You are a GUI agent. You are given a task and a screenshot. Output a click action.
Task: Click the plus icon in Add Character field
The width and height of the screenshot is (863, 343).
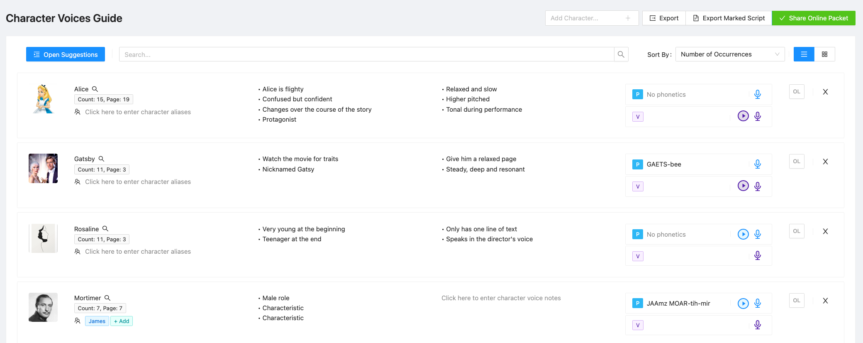pyautogui.click(x=628, y=18)
